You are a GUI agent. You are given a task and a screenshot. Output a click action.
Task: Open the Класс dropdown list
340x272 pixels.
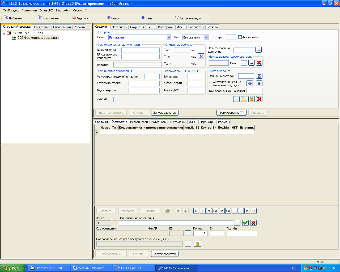169,37
